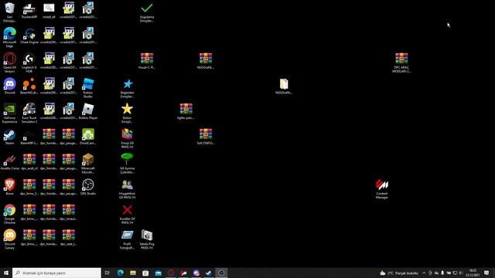Select the OBS Studio shortcut
495x278 pixels.
[x=87, y=187]
